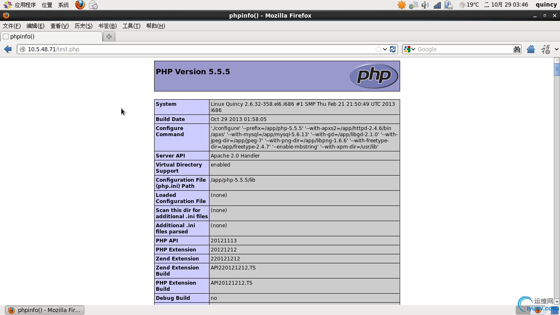Click the 'Server API' row label
This screenshot has height=315, width=560.
point(171,156)
